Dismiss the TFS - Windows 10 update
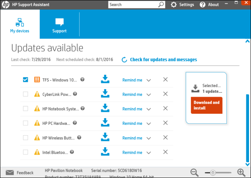Viewport: 251px width, 178px height. (x=165, y=79)
